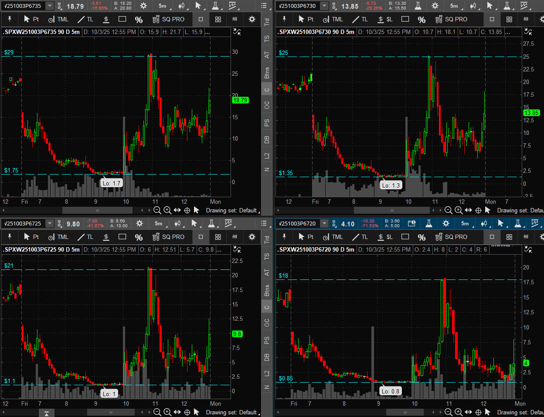Open the Trd side tab in the upper sidebar
This screenshot has height=417, width=544.
(x=267, y=22)
